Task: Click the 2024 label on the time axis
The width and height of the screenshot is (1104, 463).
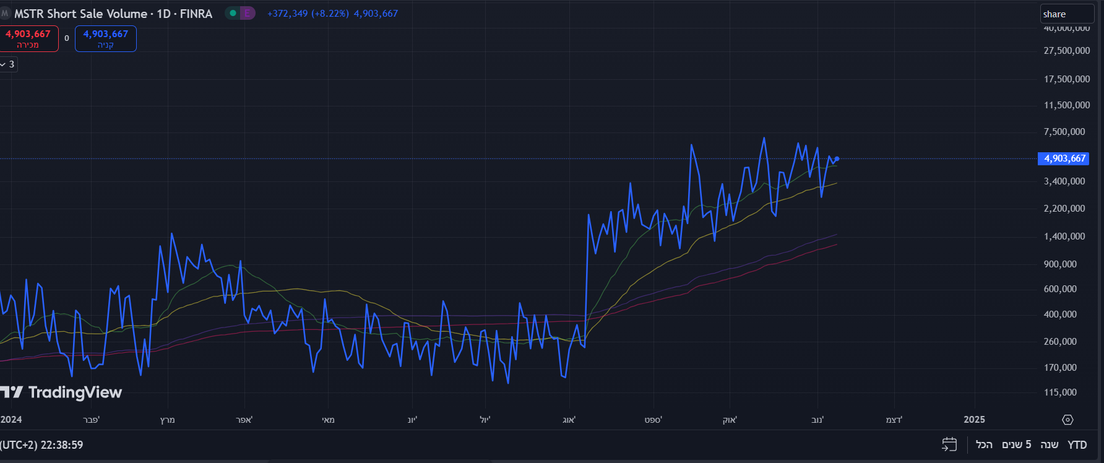Action: pos(11,420)
